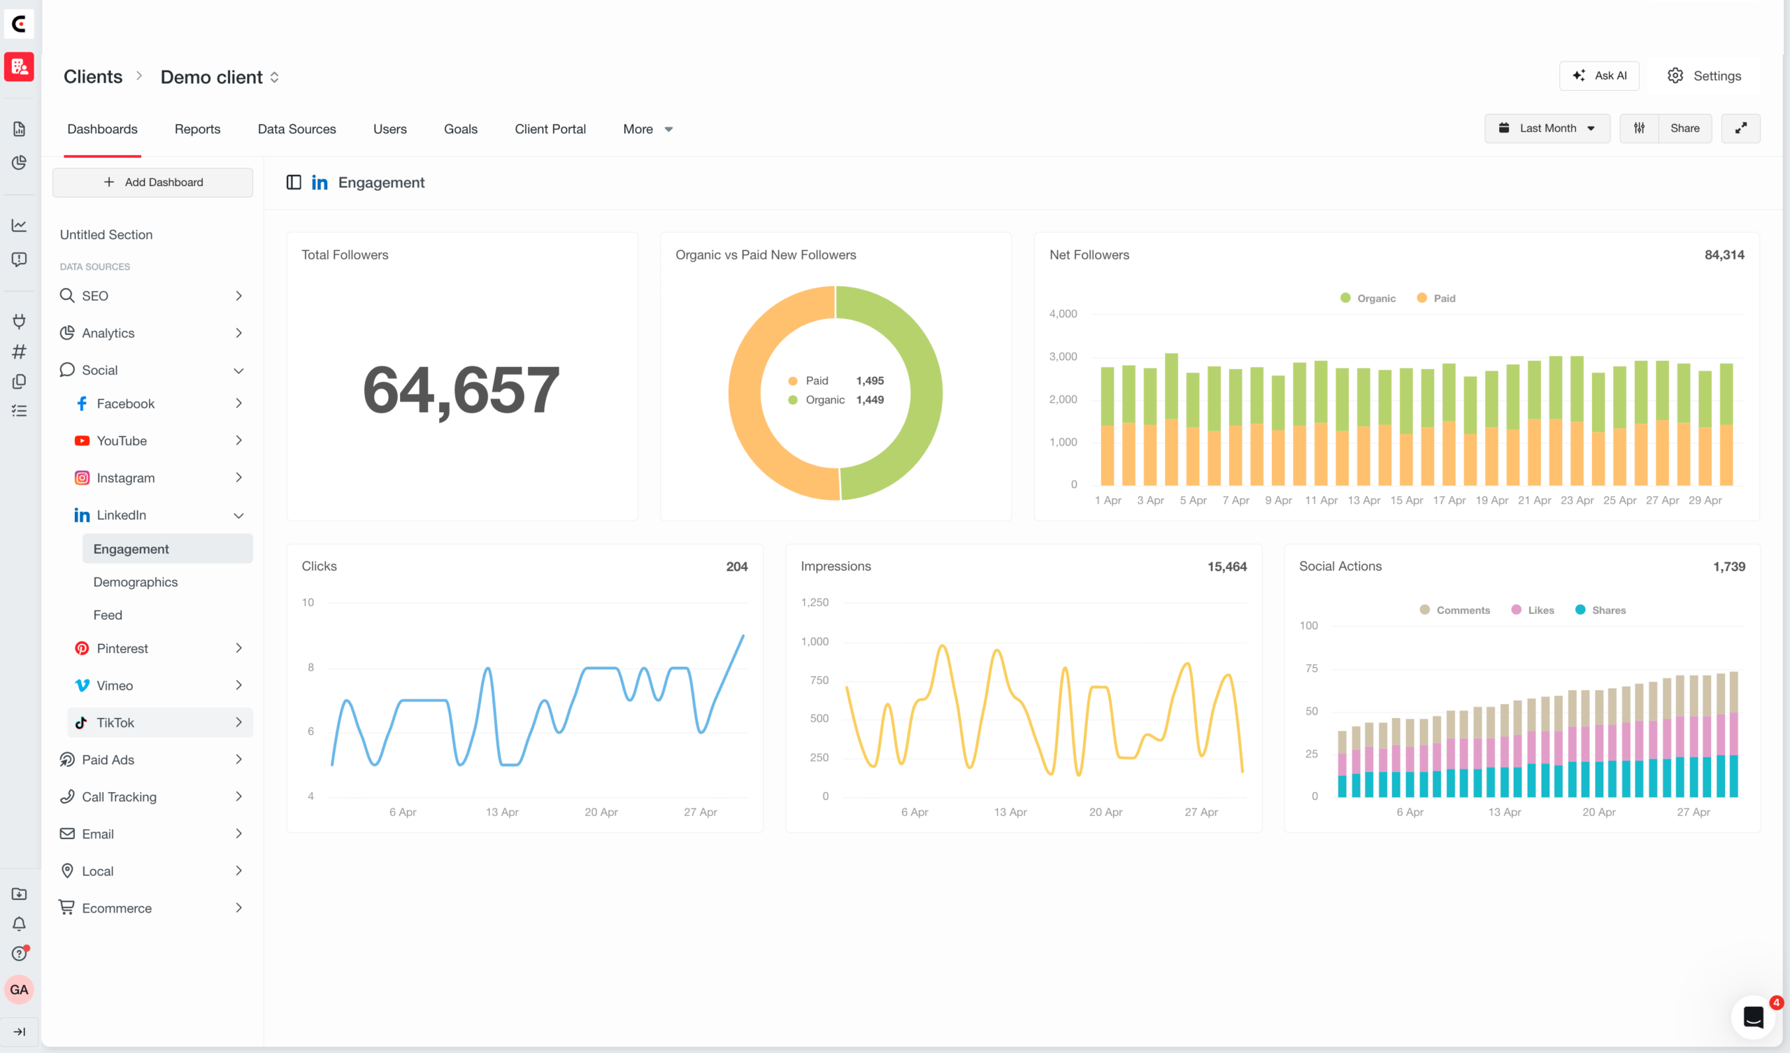Open the integrations plug icon
1790x1053 pixels.
click(19, 321)
